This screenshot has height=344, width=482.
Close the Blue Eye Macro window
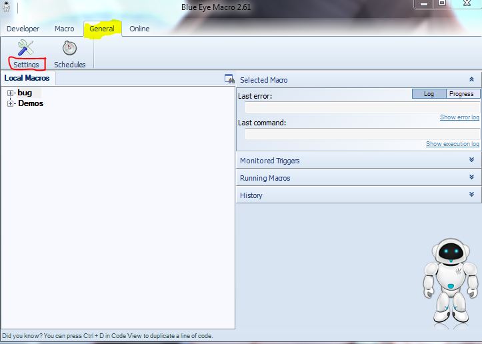click(467, 4)
